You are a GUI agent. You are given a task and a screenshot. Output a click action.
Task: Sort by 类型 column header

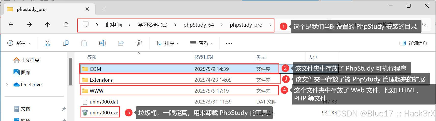click(261, 57)
